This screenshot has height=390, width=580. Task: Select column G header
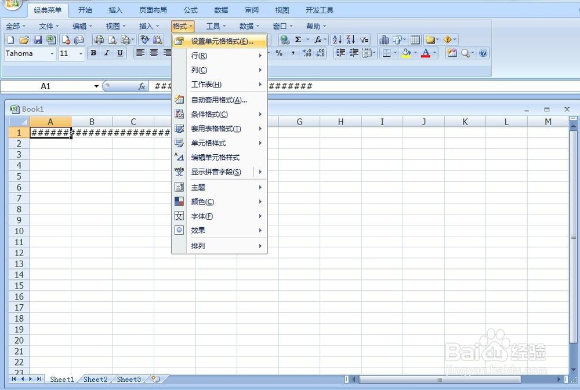299,122
